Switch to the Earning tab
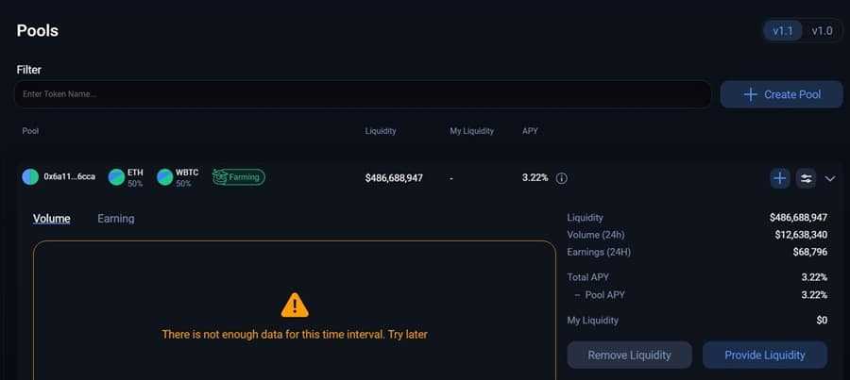Image resolution: width=850 pixels, height=380 pixels. pyautogui.click(x=116, y=219)
